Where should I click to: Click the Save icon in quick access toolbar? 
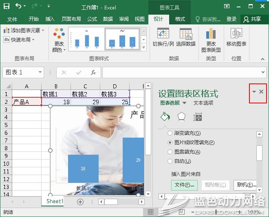pyautogui.click(x=7, y=7)
